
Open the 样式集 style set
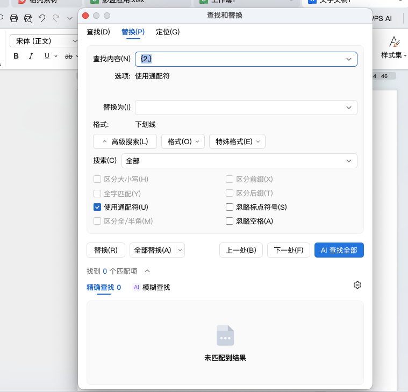(393, 48)
